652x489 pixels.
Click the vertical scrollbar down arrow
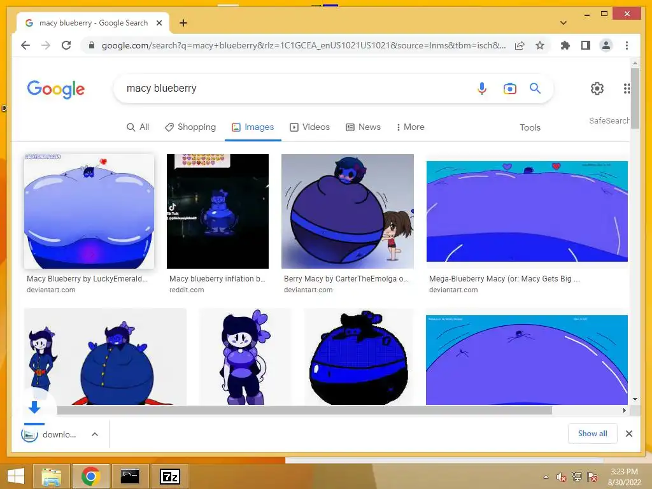[635, 399]
